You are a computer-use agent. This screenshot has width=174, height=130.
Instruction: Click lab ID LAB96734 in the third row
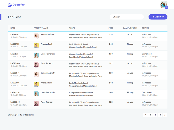click(x=15, y=54)
